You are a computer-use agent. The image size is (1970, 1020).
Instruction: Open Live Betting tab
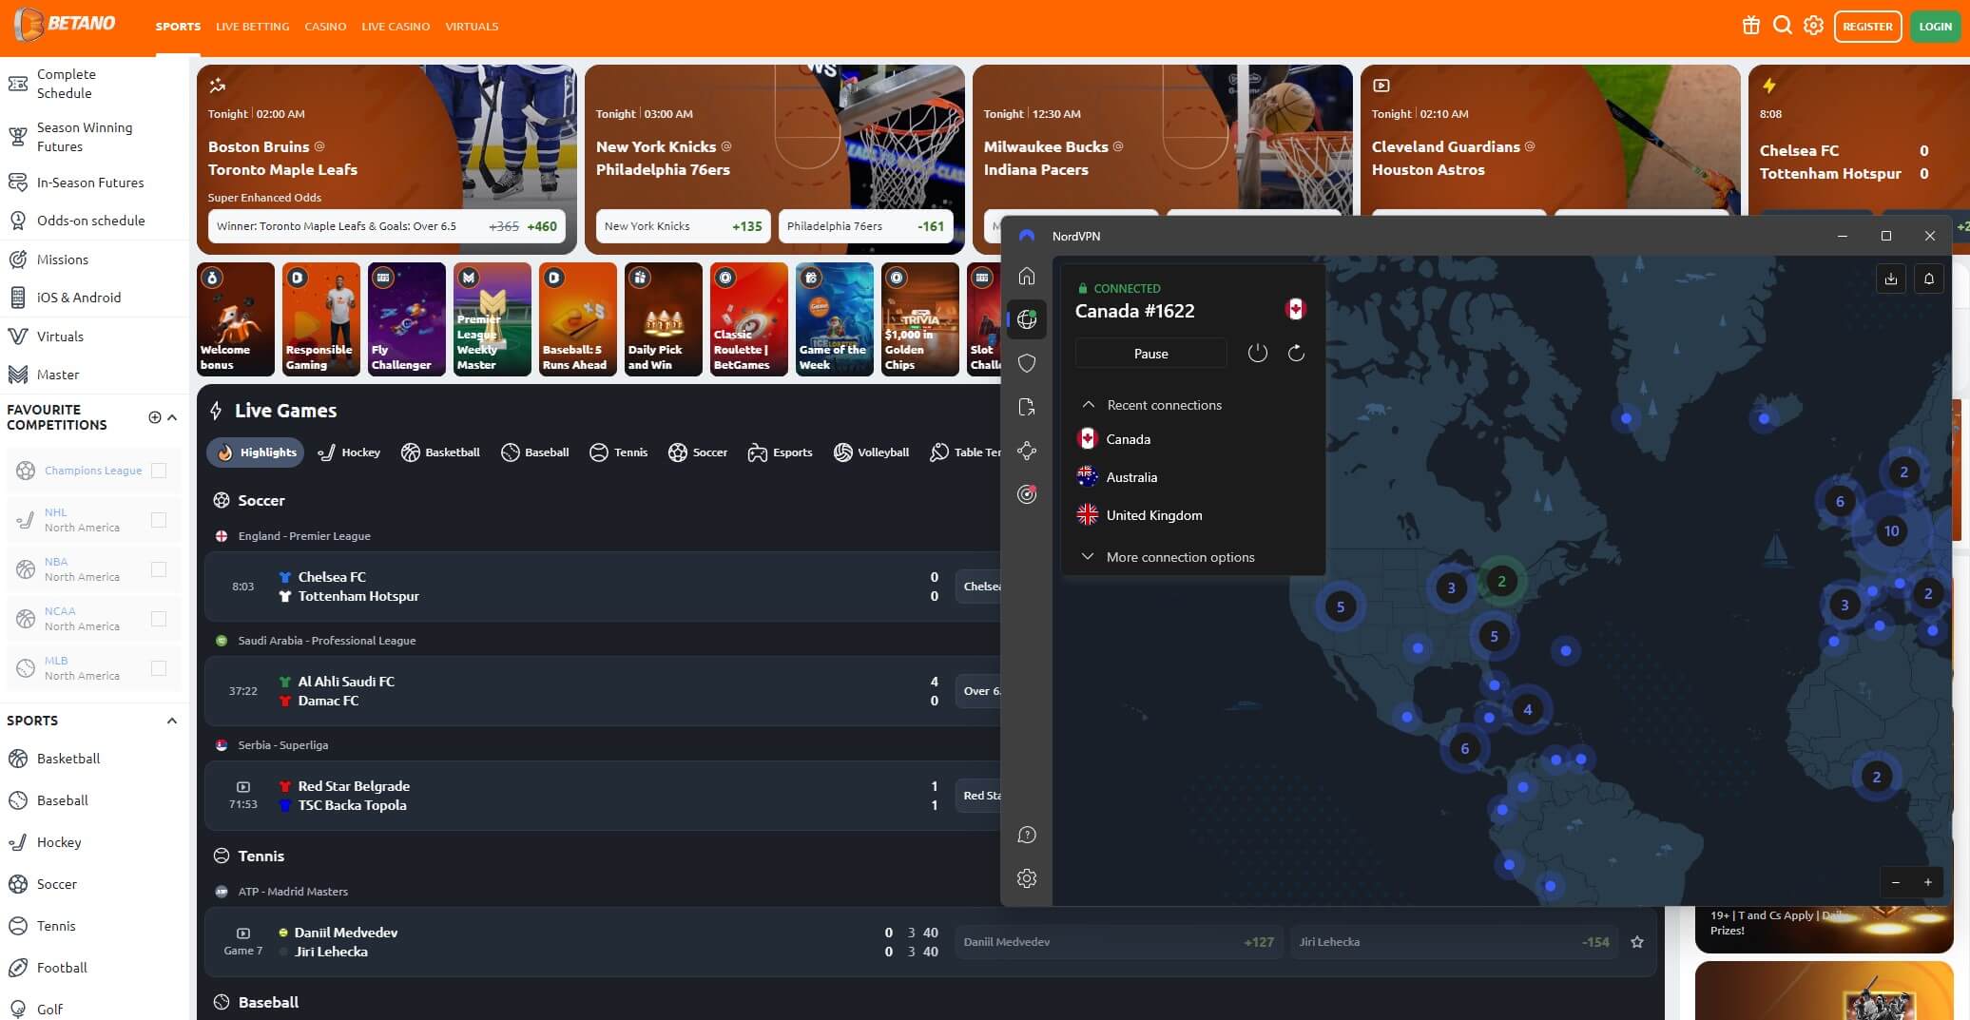coord(252,27)
